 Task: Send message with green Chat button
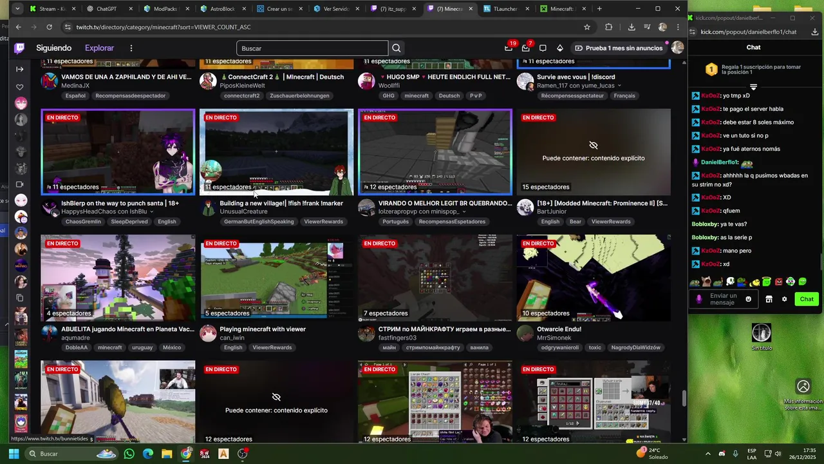point(807,299)
